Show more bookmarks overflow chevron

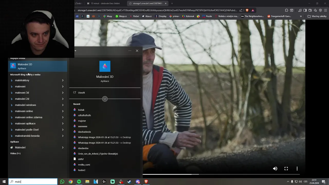tap(301, 16)
